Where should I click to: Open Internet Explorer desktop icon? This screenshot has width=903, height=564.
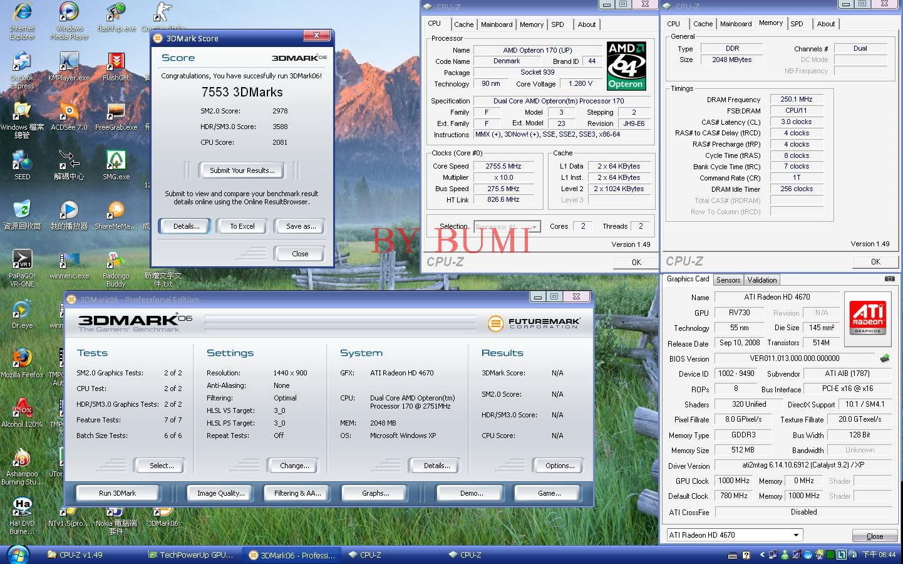22,20
